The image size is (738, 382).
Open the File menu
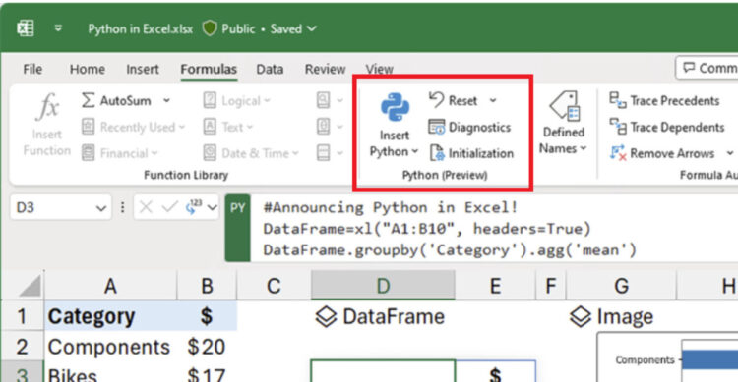32,69
